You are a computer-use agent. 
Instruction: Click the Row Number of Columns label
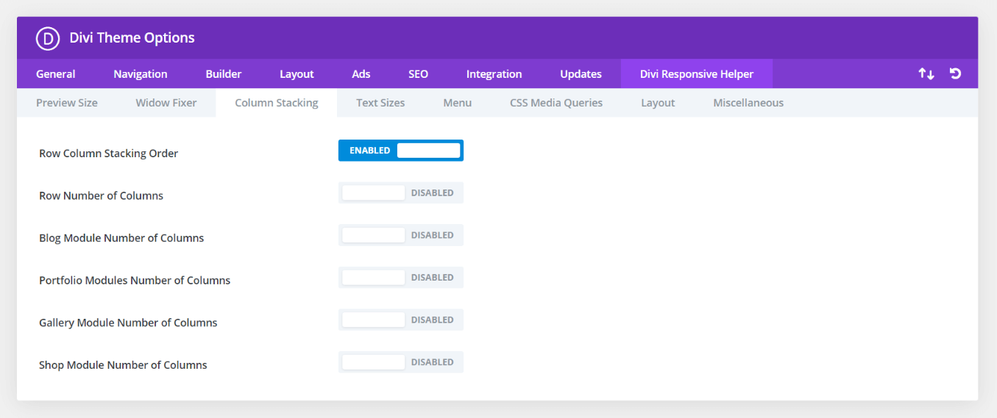click(x=102, y=196)
